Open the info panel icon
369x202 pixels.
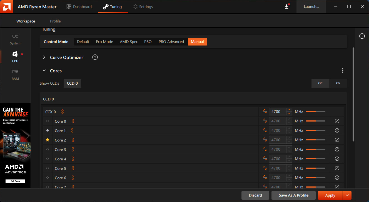point(362,36)
